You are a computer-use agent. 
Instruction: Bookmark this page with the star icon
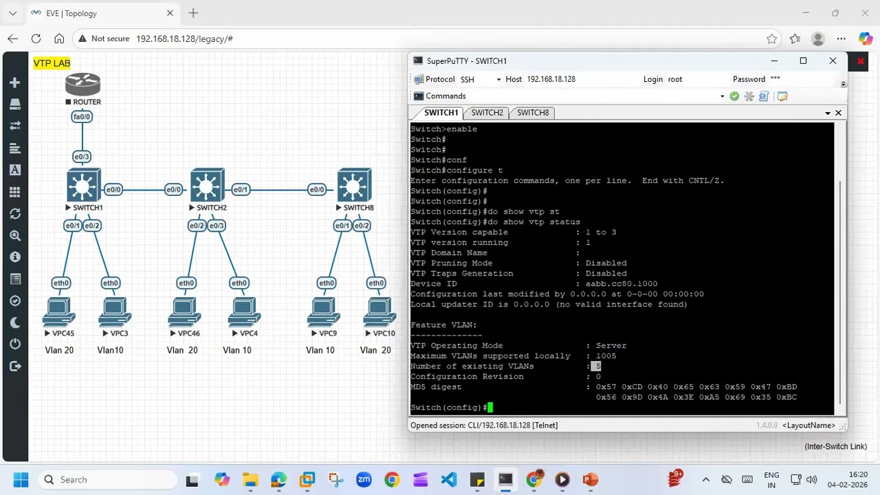click(771, 39)
